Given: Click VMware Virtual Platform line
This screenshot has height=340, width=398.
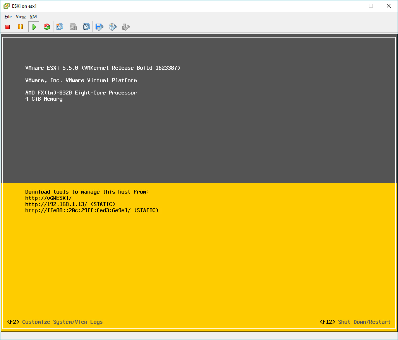Looking at the screenshot, I should point(81,80).
